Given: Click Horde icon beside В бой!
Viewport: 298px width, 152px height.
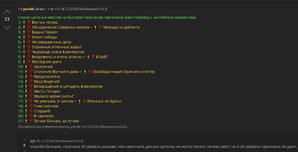Looking at the screenshot, I should (x=93, y=57).
